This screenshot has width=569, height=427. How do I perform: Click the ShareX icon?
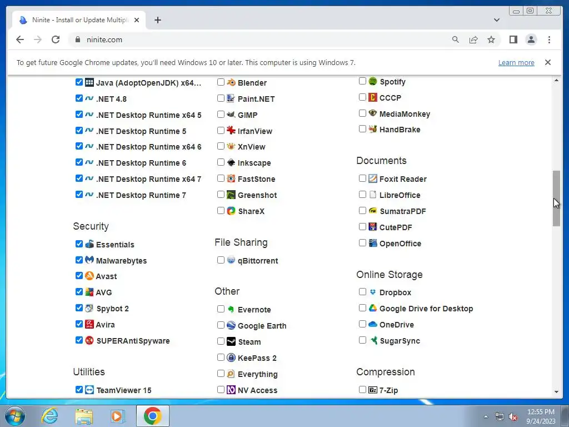tap(231, 211)
